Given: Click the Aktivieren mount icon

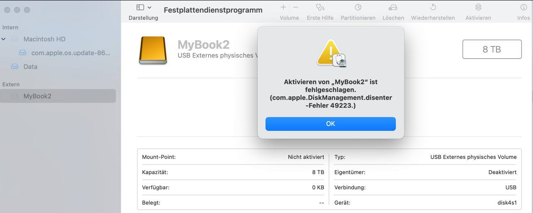Looking at the screenshot, I should pos(478,7).
